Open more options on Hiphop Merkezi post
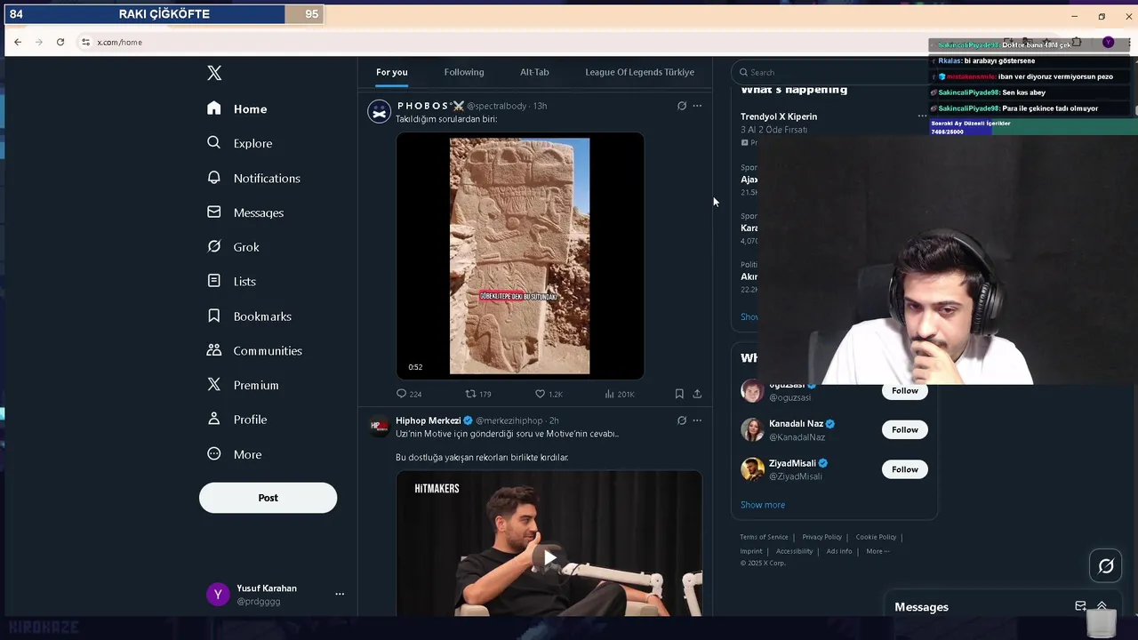The width and height of the screenshot is (1138, 640). (x=697, y=420)
